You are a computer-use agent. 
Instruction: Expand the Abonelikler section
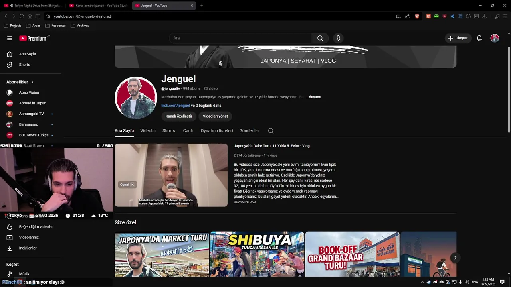[20, 82]
